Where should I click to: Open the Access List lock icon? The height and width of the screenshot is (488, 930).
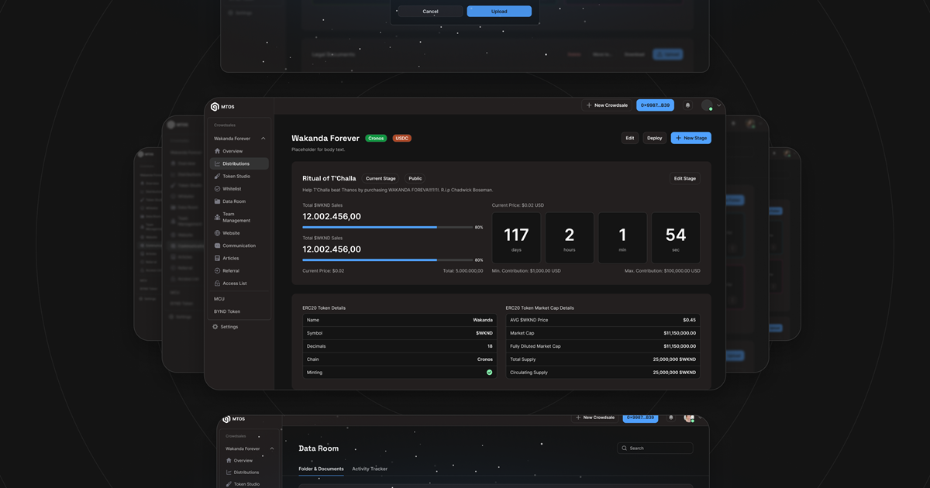pos(218,283)
